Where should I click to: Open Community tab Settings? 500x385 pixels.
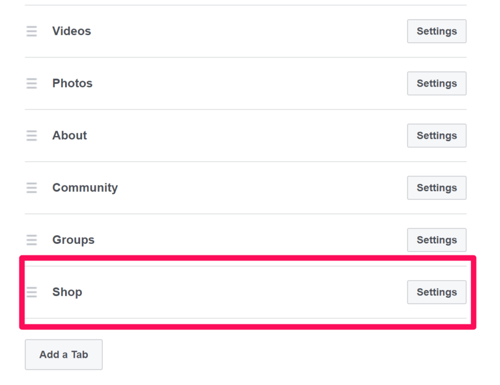point(436,188)
